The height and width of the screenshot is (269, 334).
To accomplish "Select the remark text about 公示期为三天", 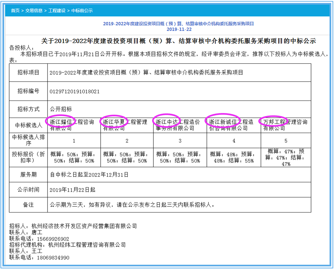I will coord(132,205).
